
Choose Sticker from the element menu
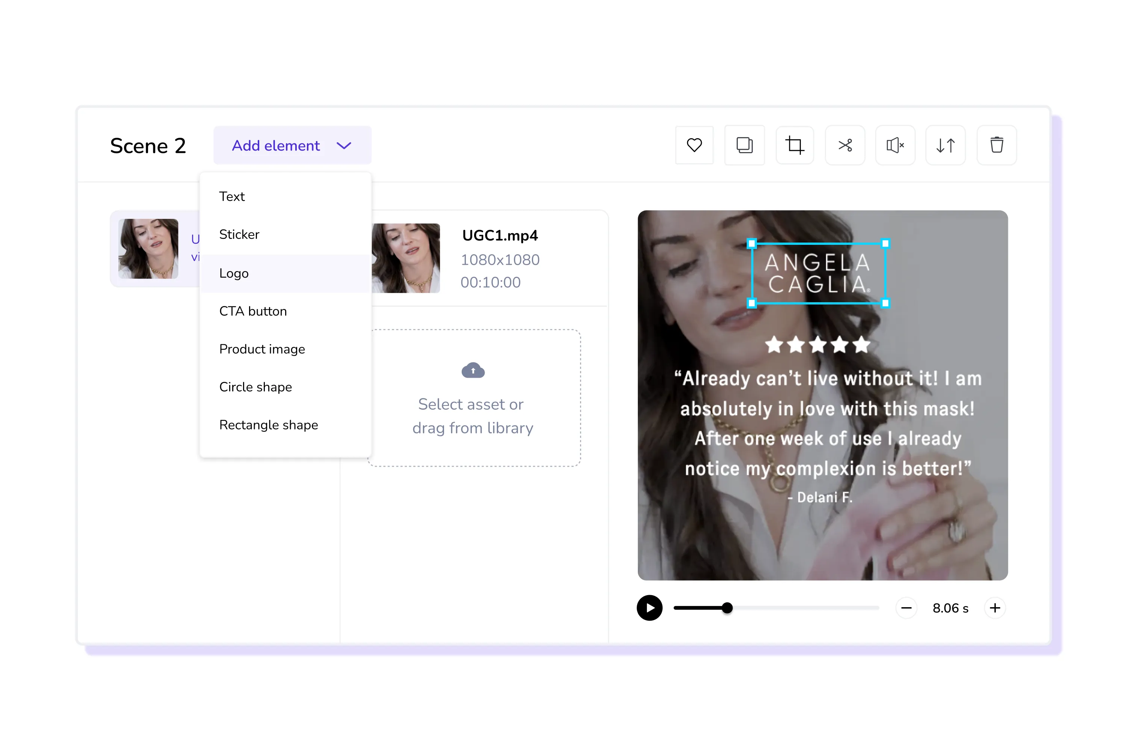coord(239,234)
